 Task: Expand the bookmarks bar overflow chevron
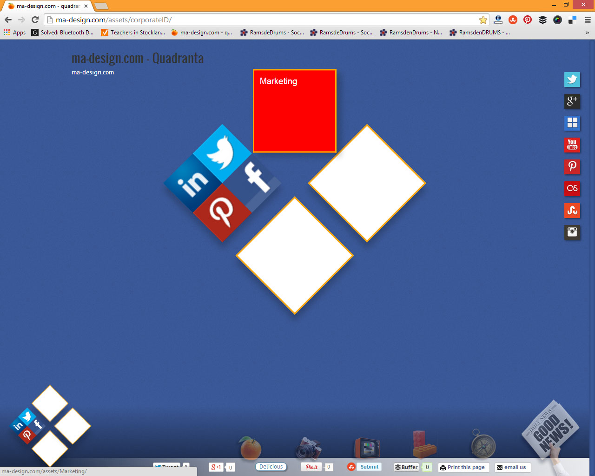pos(587,33)
